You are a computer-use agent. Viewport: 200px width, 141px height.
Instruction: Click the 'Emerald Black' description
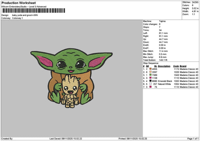tap(165, 81)
